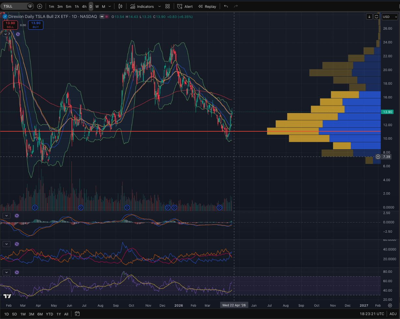Viewport: 400px width, 319px height.
Task: Set the range to 5D
Action: [x=15, y=314]
